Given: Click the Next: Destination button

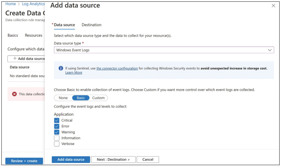Looking at the screenshot, I should point(113,159).
